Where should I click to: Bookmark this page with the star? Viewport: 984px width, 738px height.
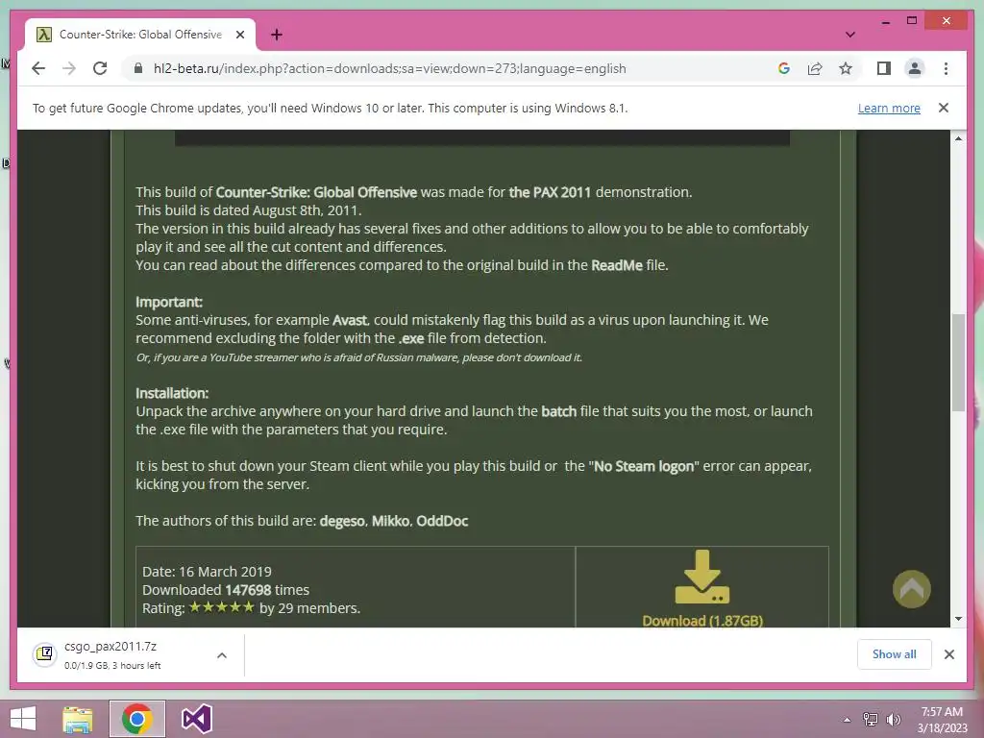[846, 68]
